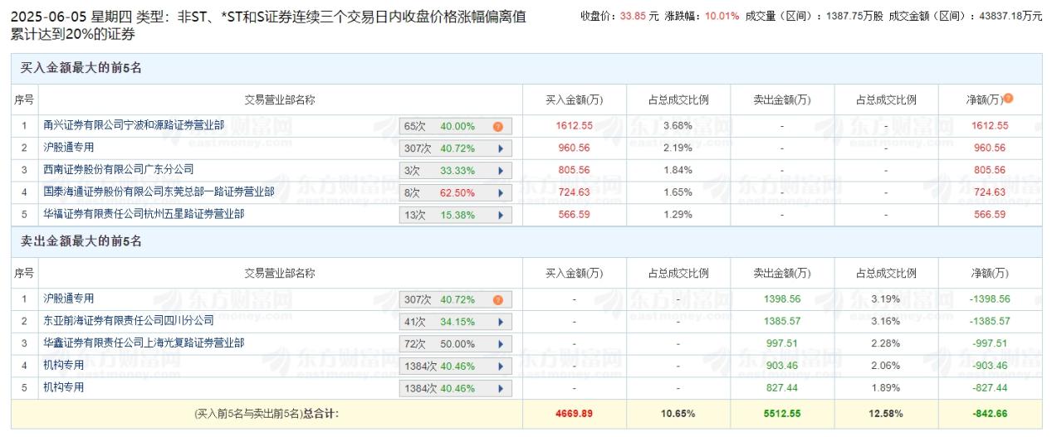Click the orange help icon in sell-table 沪股通专用 row
Viewport: 1052px width, 437px height.
click(x=498, y=299)
